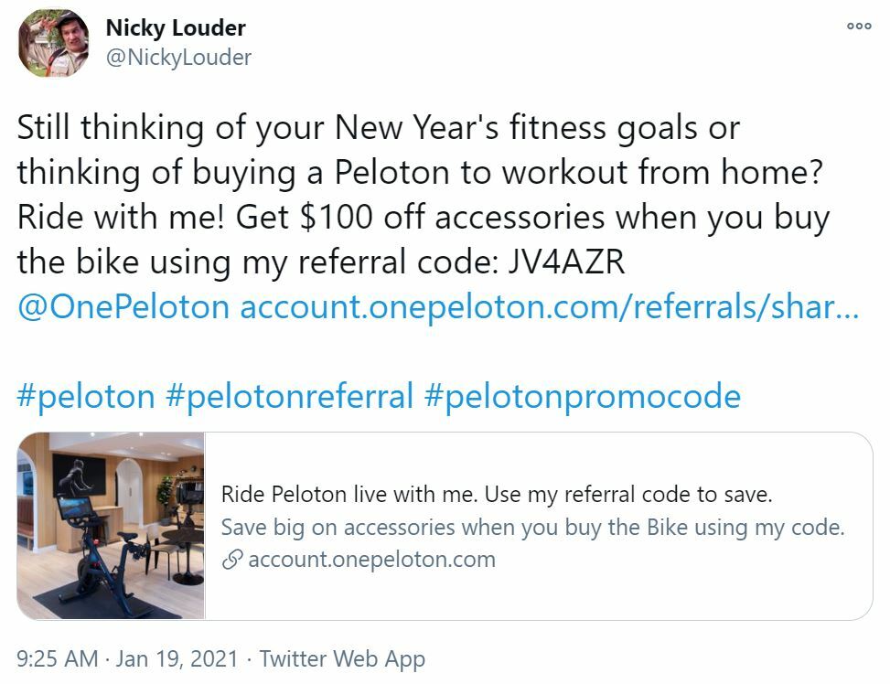
Task: Click the name Nicky Louder
Action: (176, 27)
